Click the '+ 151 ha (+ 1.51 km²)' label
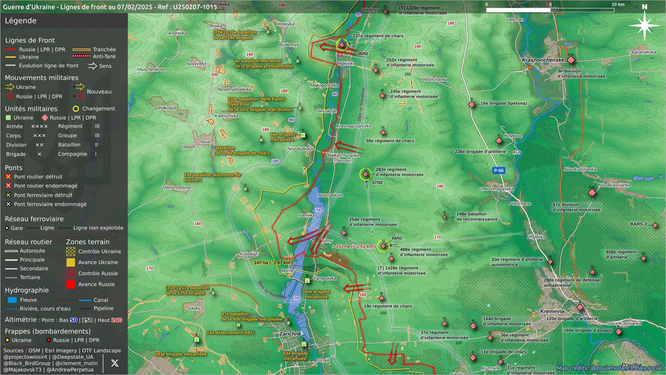This screenshot has width=666, height=375. (354, 247)
